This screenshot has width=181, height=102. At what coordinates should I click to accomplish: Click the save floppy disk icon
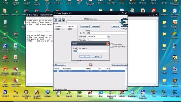63,20
